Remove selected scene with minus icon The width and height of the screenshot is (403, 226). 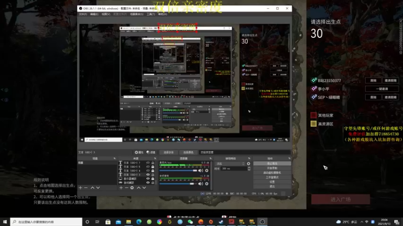86,188
